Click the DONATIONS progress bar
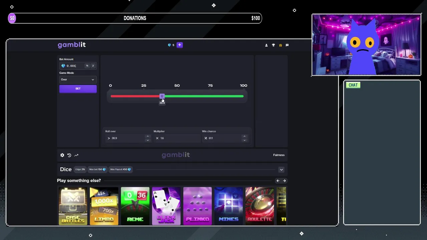The width and height of the screenshot is (427, 240). pyautogui.click(x=135, y=18)
